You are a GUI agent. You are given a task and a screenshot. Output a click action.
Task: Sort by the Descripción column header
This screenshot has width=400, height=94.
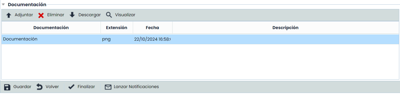tap(285, 28)
